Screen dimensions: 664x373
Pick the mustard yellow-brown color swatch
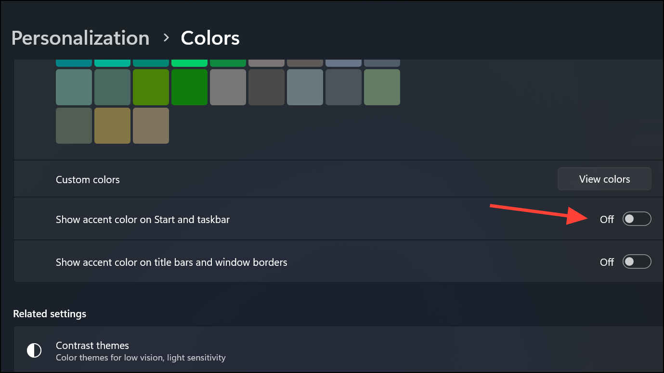tap(112, 125)
